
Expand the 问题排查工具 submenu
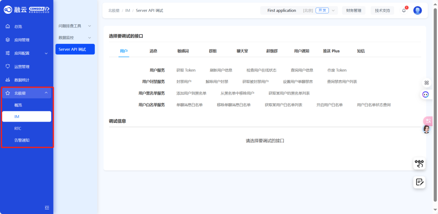pos(75,26)
